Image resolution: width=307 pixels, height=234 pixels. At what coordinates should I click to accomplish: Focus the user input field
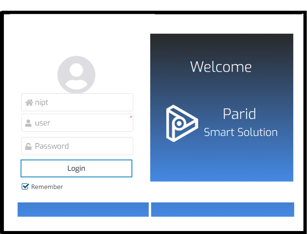(77, 123)
